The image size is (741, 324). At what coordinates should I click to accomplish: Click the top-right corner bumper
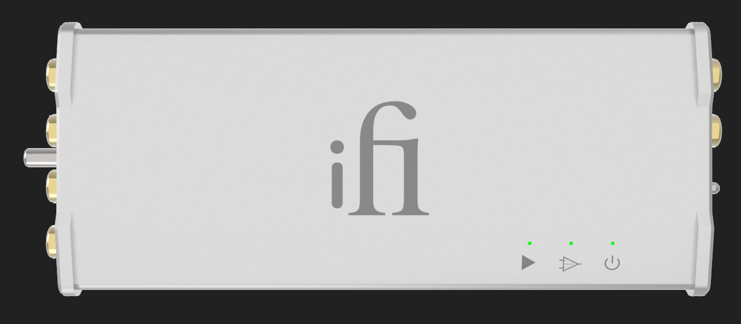pyautogui.click(x=698, y=35)
